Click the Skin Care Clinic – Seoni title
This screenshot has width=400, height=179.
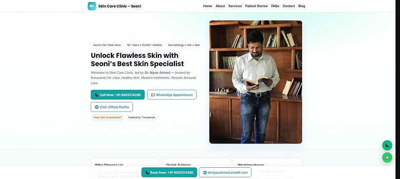[x=120, y=6]
